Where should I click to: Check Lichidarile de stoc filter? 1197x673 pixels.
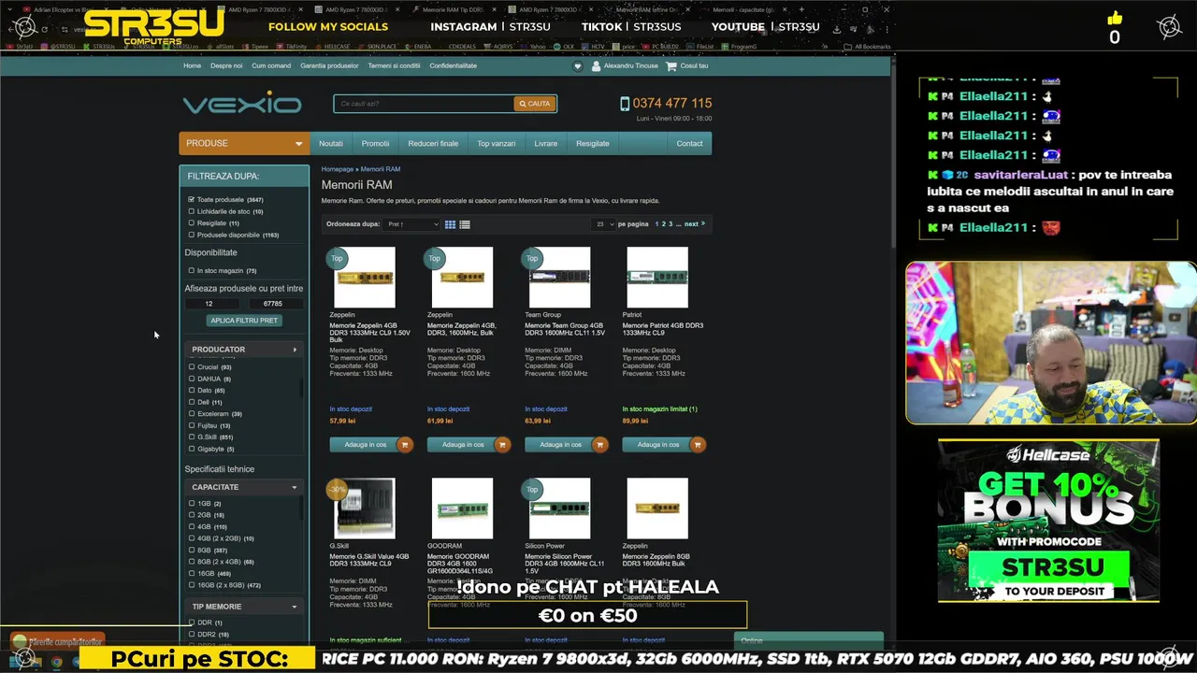pos(192,211)
